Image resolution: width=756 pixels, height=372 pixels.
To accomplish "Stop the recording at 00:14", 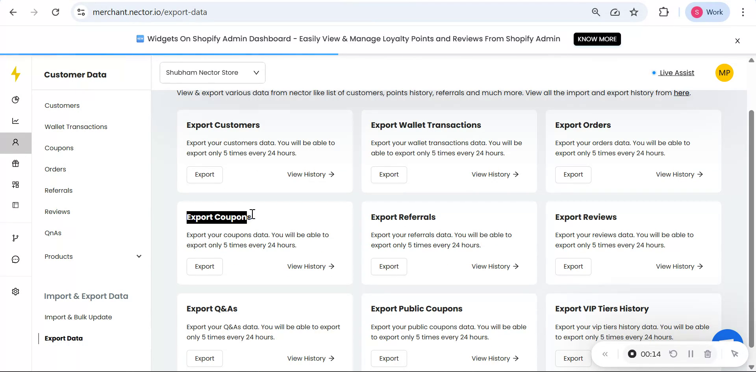I will coord(632,354).
